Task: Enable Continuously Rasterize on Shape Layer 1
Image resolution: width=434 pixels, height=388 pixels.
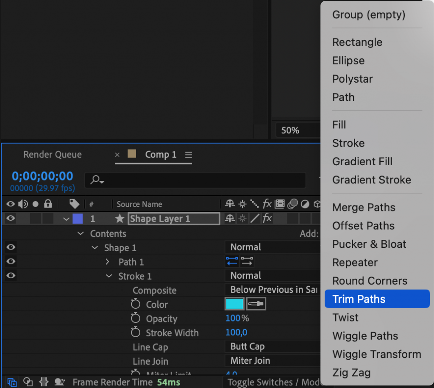Action: tap(242, 219)
